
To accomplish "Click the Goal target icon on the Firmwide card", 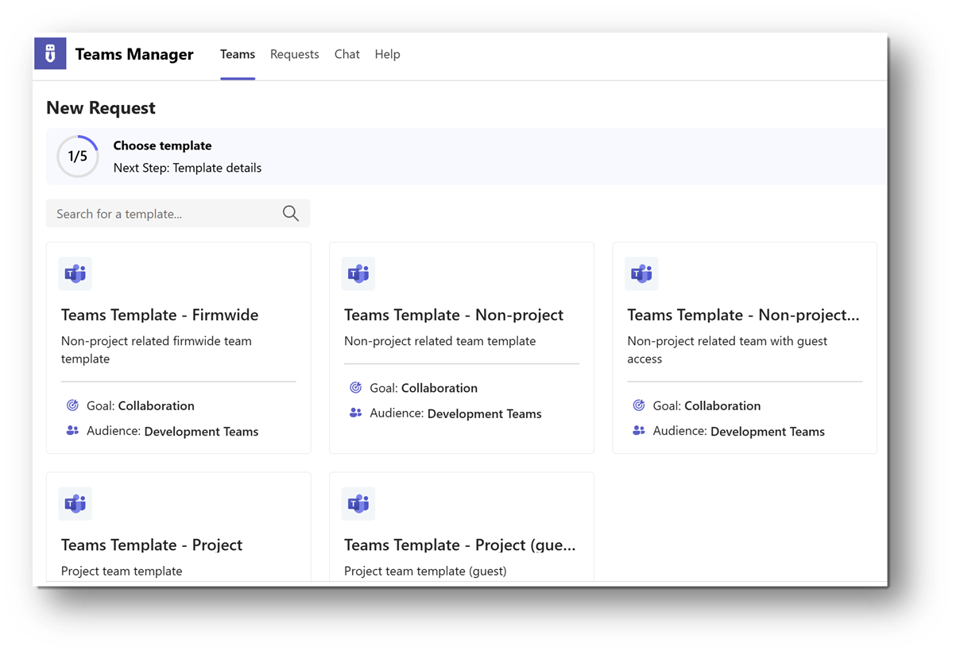I will pyautogui.click(x=72, y=405).
